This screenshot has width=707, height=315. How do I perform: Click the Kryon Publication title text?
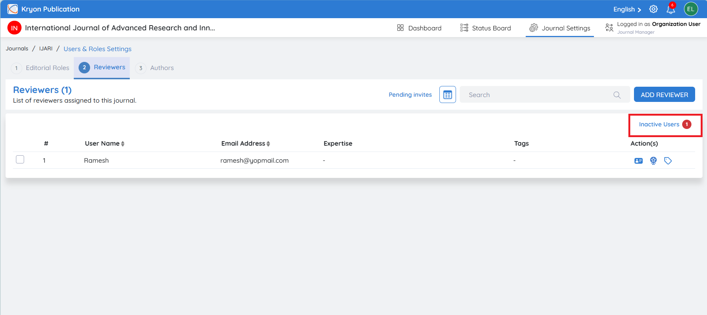[50, 9]
